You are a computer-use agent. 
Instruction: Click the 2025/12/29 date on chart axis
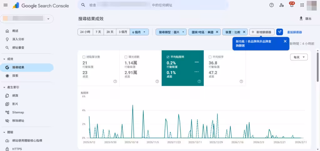pyautogui.click(x=216, y=142)
